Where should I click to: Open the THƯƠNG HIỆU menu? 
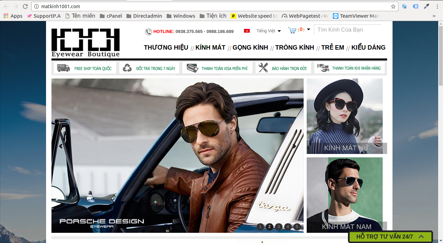166,47
